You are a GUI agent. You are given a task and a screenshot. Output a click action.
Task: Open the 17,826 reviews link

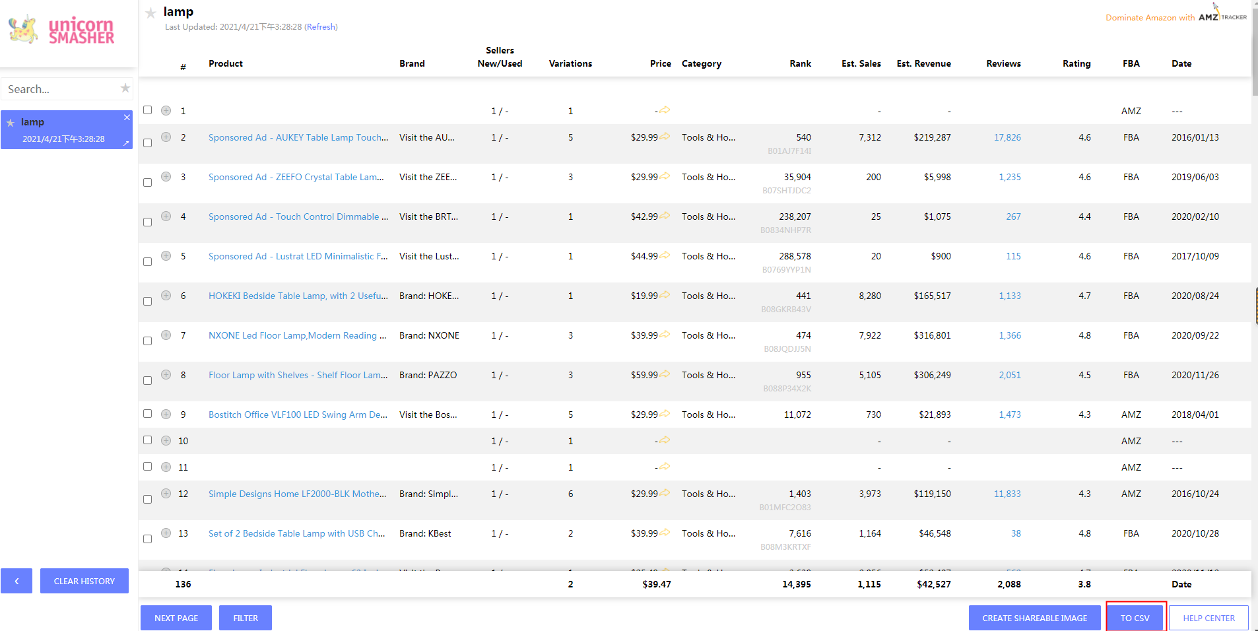(x=1007, y=137)
